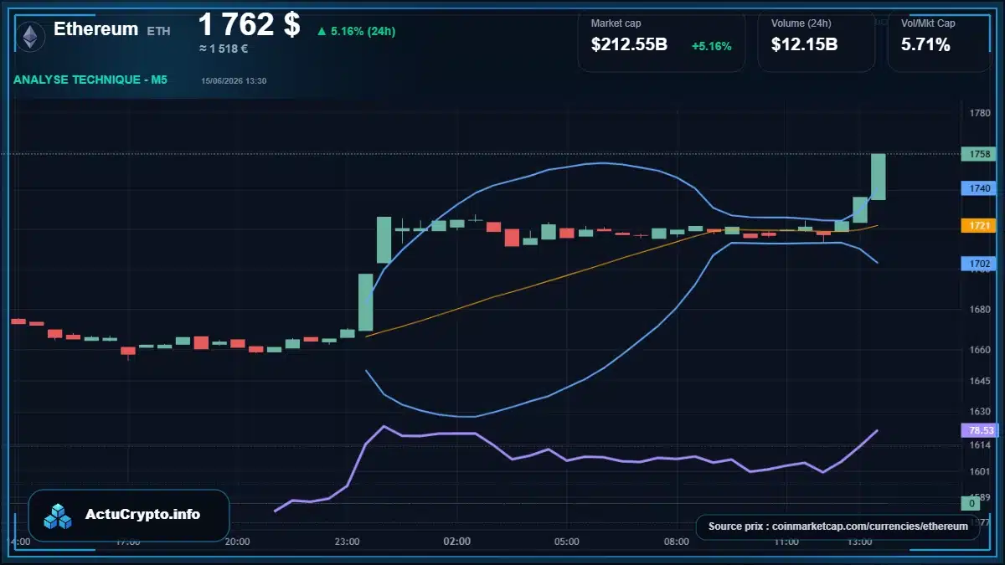Click the Market cap $212.55B value

coord(629,45)
